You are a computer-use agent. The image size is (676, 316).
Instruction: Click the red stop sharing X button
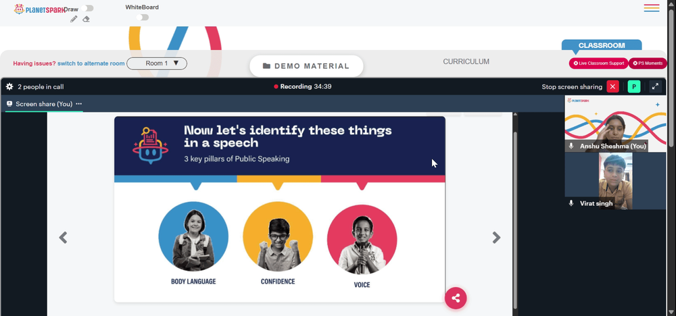(x=612, y=86)
